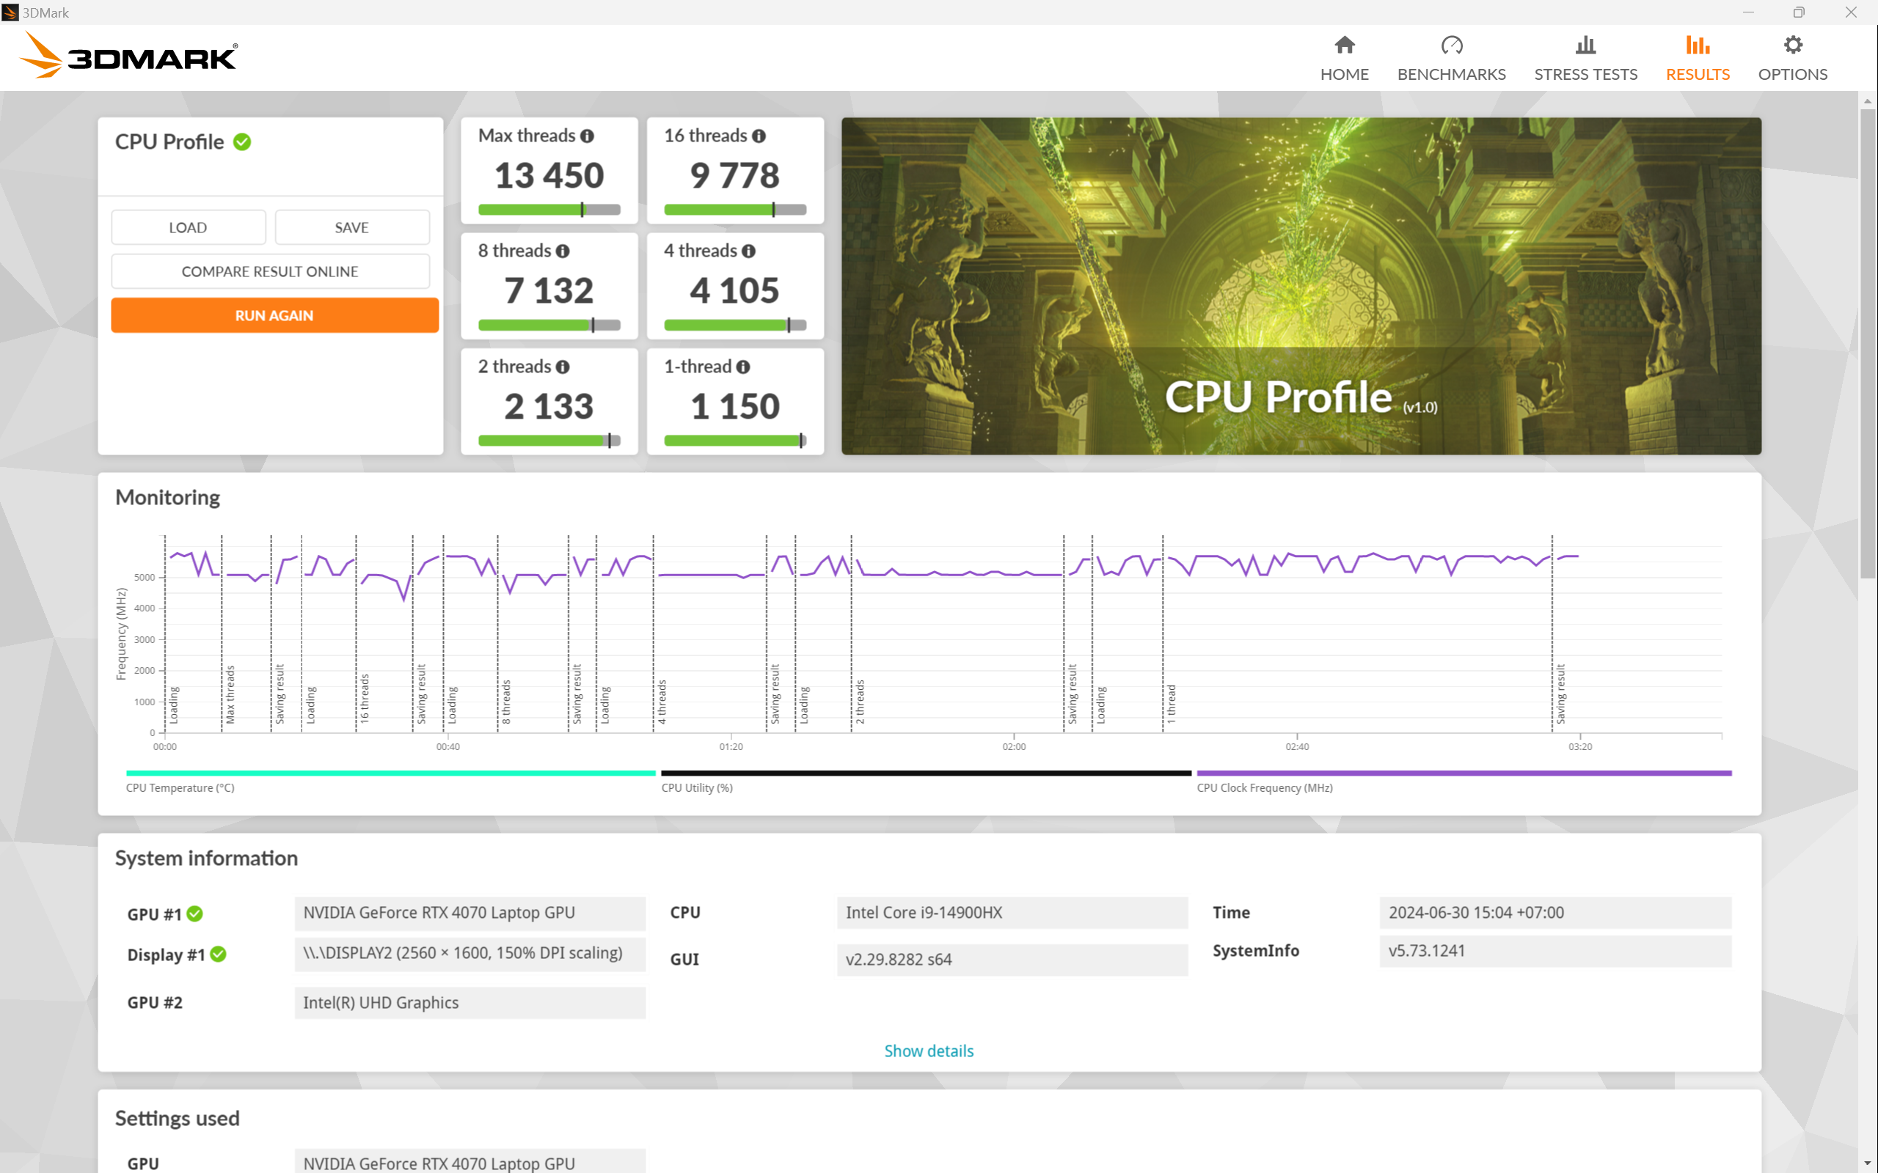Open the Home tab

click(x=1344, y=58)
